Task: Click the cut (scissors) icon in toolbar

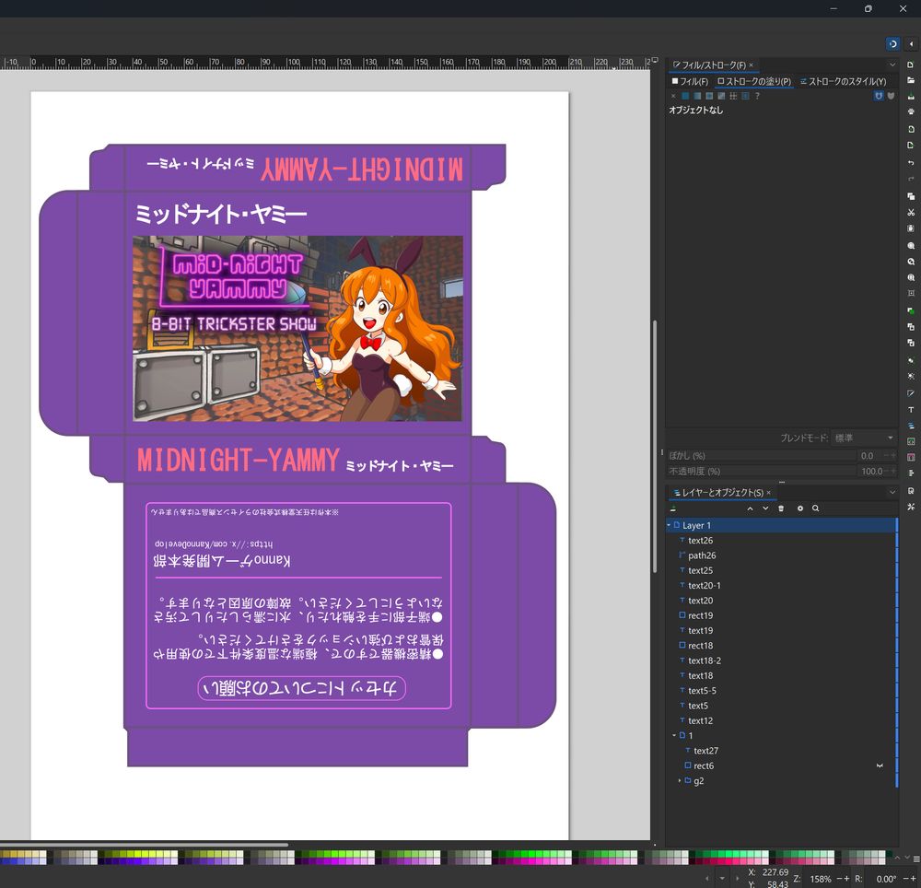Action: pos(911,213)
